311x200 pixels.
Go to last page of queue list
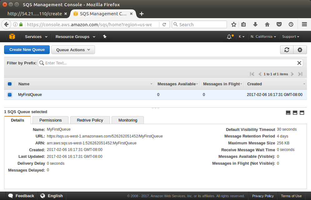(300, 74)
